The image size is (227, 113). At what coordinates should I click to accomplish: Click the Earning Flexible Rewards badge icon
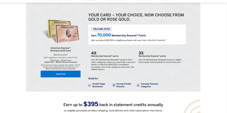[114, 85]
